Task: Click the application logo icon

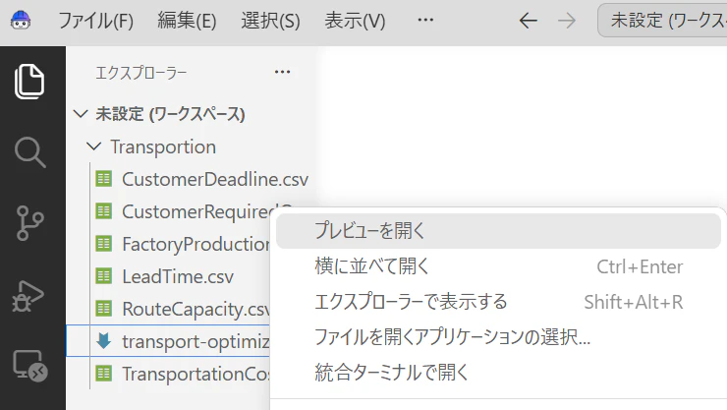Action: pos(21,21)
